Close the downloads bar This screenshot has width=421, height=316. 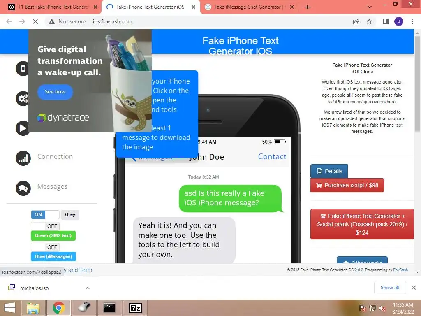pyautogui.click(x=414, y=288)
